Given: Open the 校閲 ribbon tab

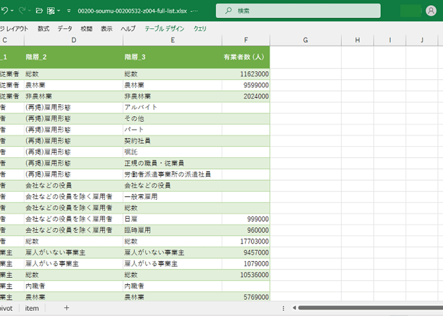Looking at the screenshot, I should pyautogui.click(x=86, y=29).
